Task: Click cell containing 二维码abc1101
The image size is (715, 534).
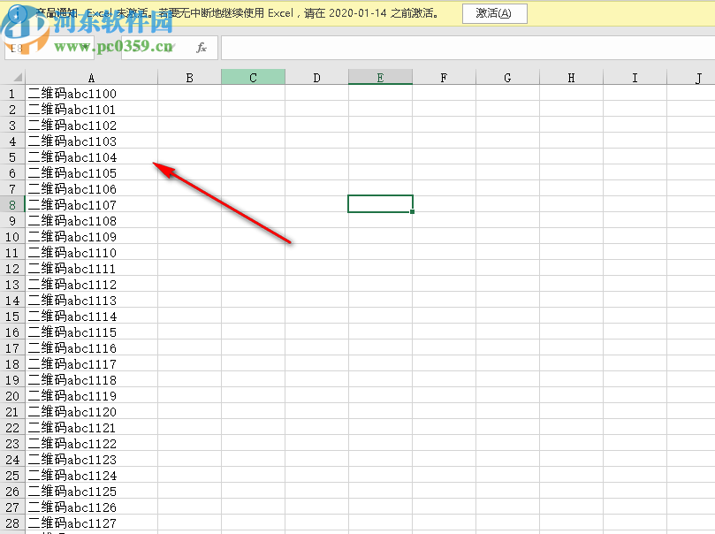Action: click(92, 109)
